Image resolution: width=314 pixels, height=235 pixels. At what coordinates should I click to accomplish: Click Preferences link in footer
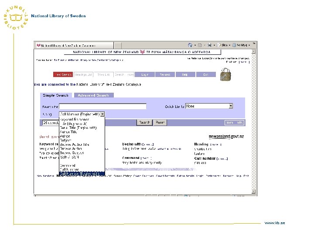pos(213,176)
